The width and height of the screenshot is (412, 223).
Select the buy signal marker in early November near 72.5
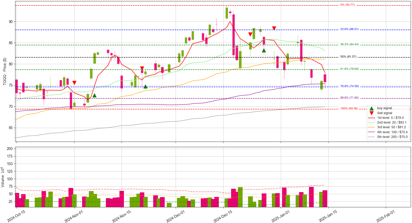[x=94, y=96]
